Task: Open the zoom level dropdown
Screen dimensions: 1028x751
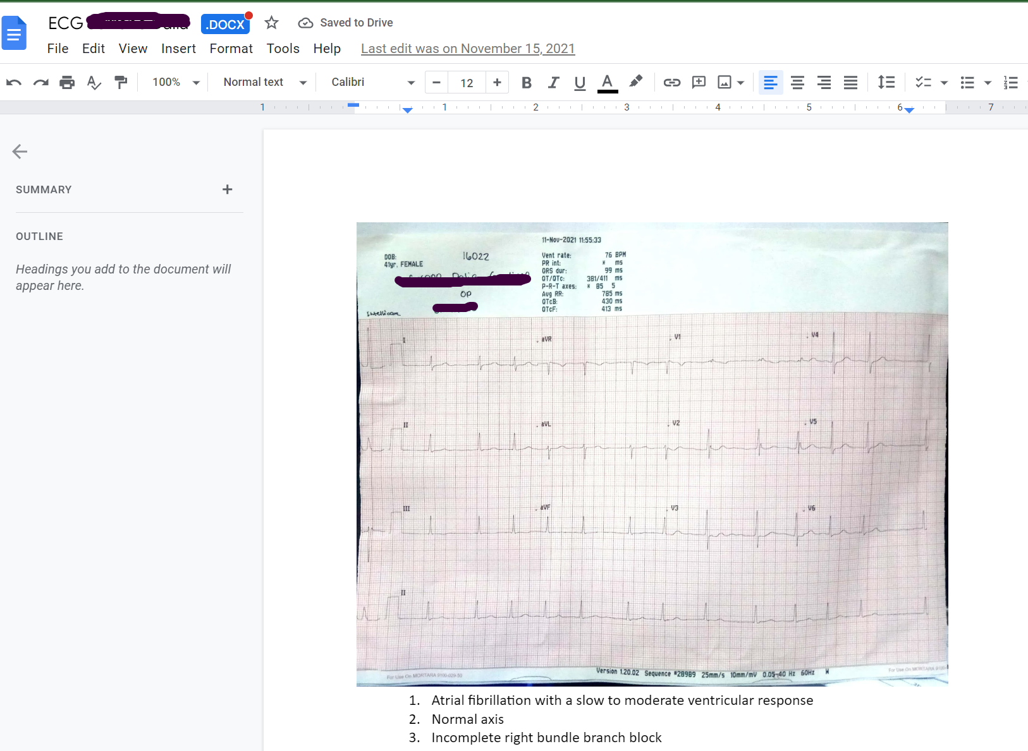Action: (176, 82)
